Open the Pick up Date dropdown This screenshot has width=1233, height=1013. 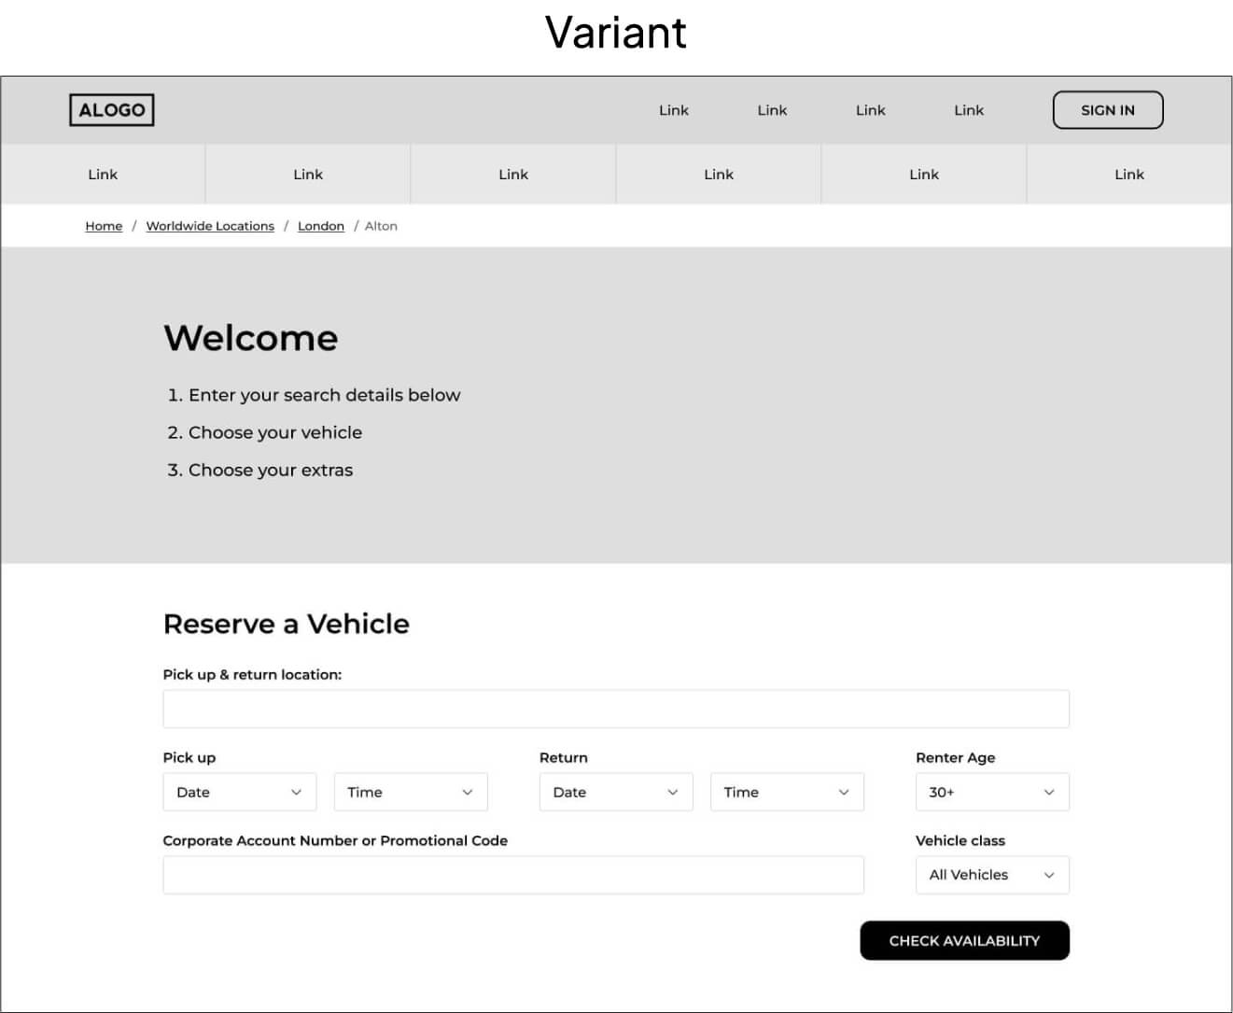pyautogui.click(x=239, y=792)
